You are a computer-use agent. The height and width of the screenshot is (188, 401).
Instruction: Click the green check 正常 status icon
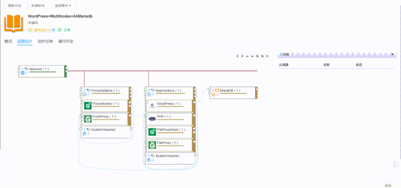point(60,30)
